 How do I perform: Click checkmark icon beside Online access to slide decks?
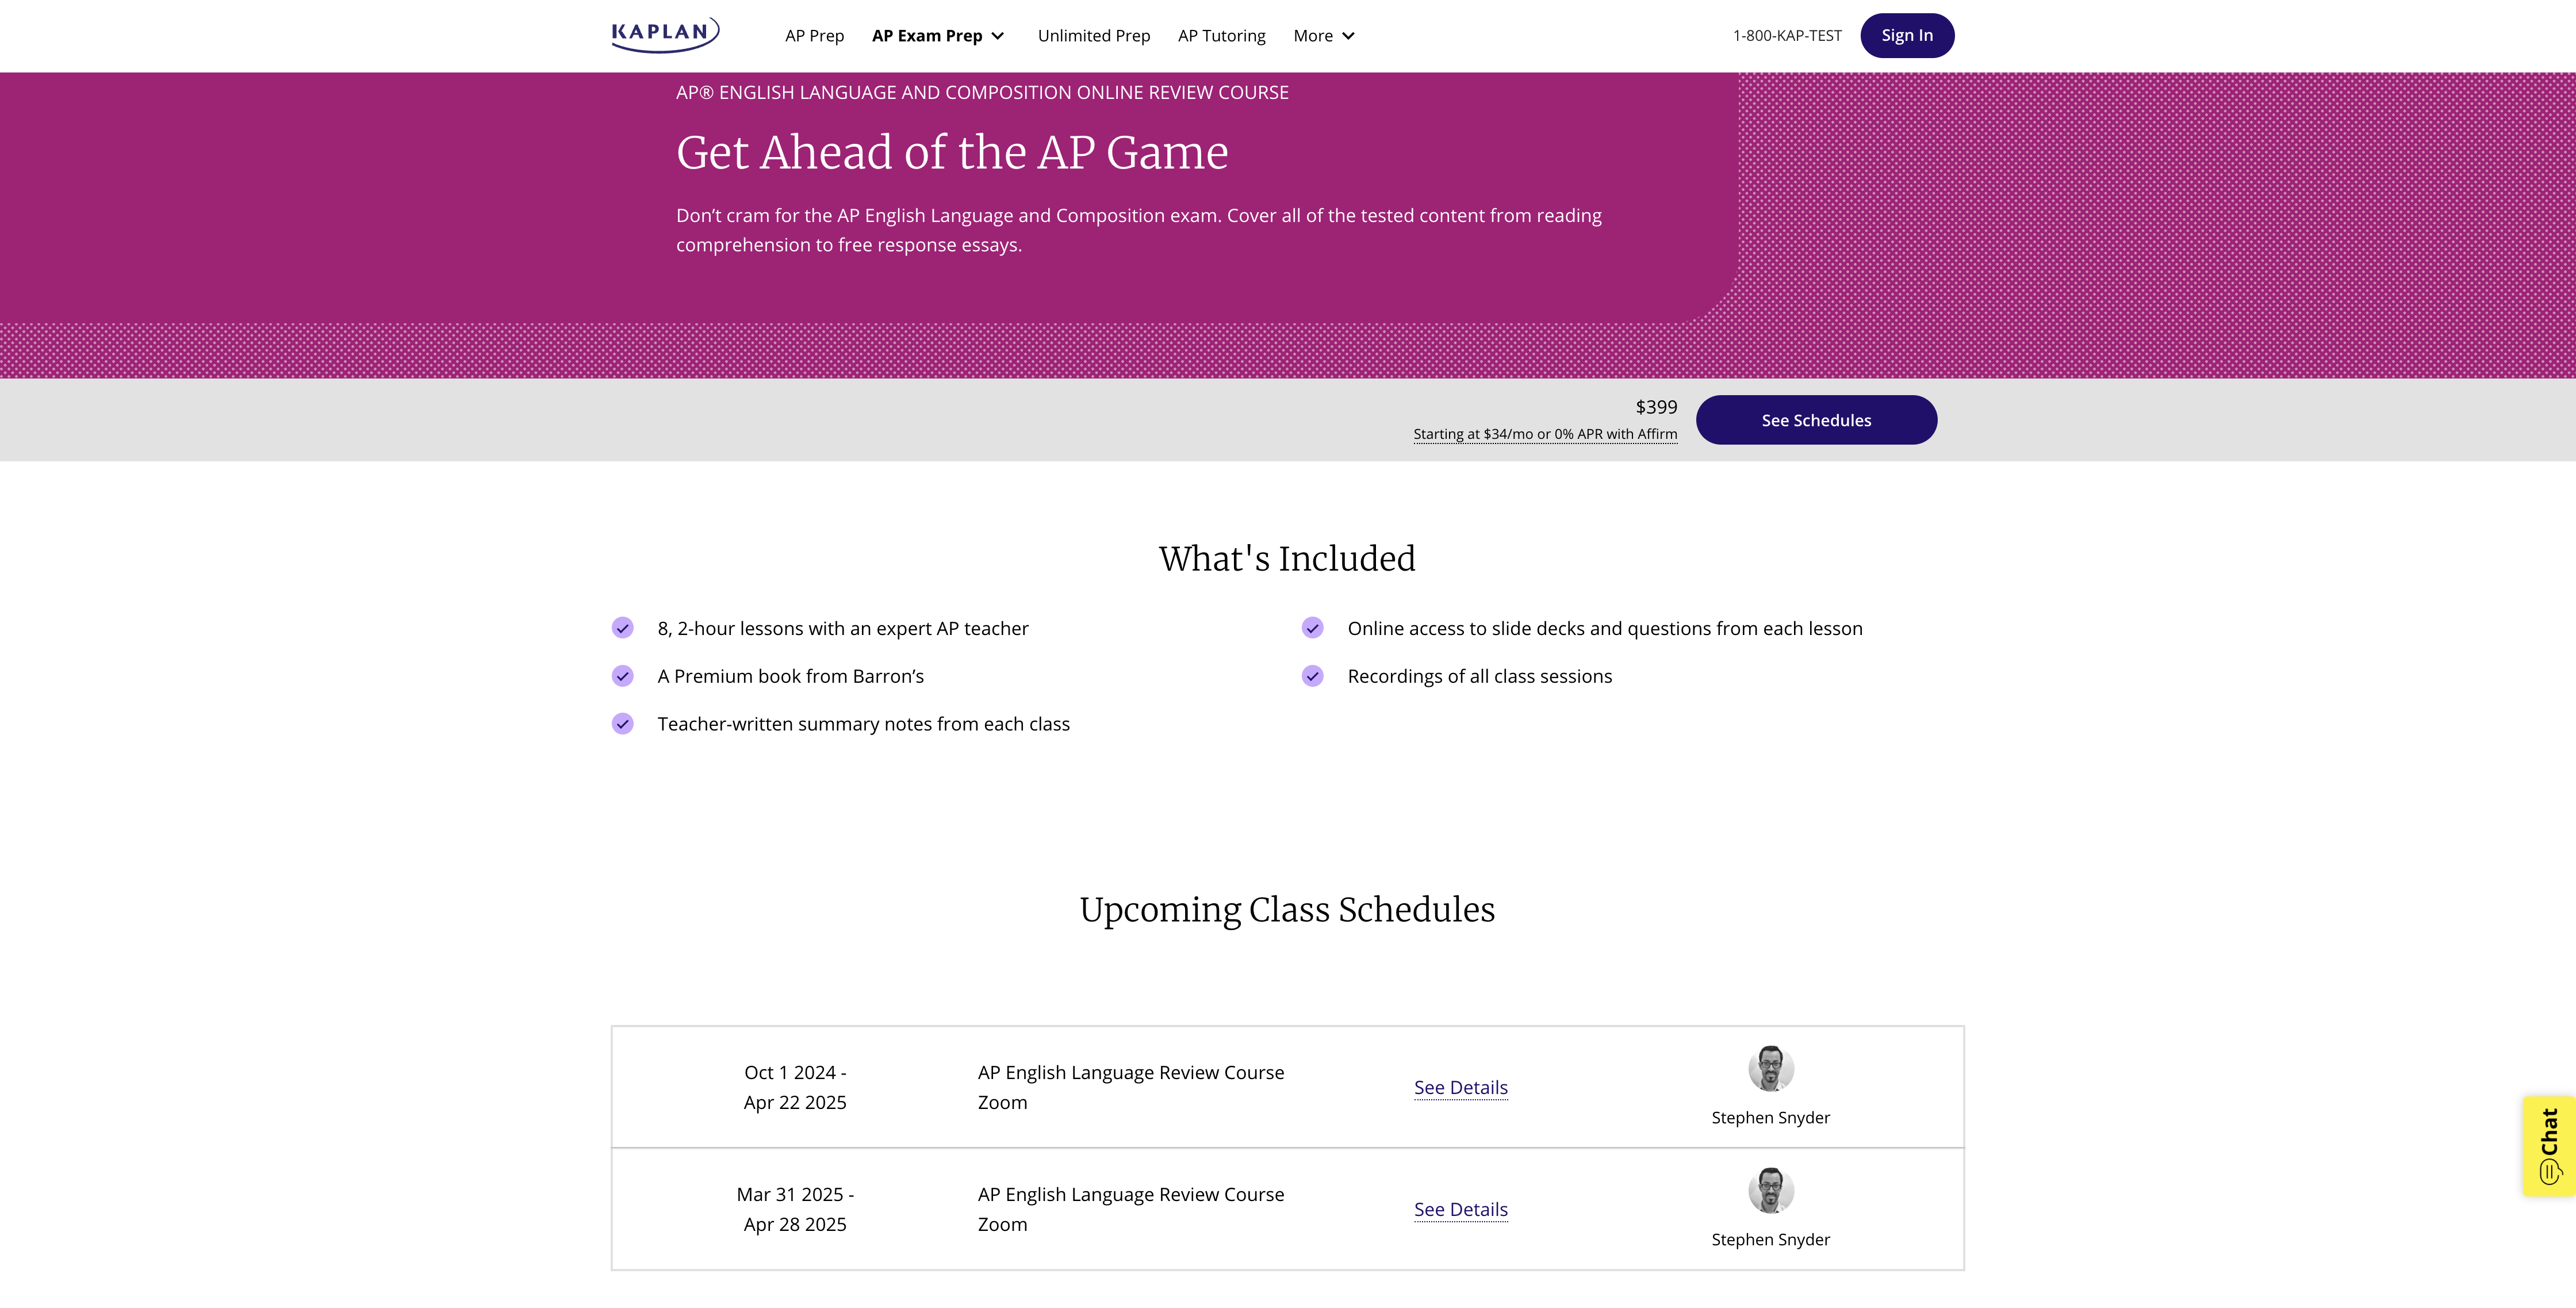point(1313,628)
